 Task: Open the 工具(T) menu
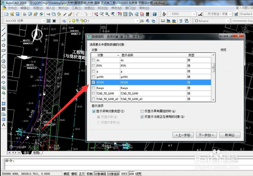(76, 8)
